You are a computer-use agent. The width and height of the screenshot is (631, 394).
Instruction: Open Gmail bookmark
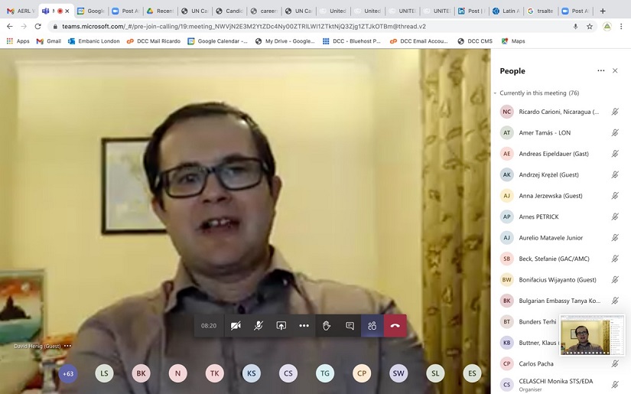[49, 41]
